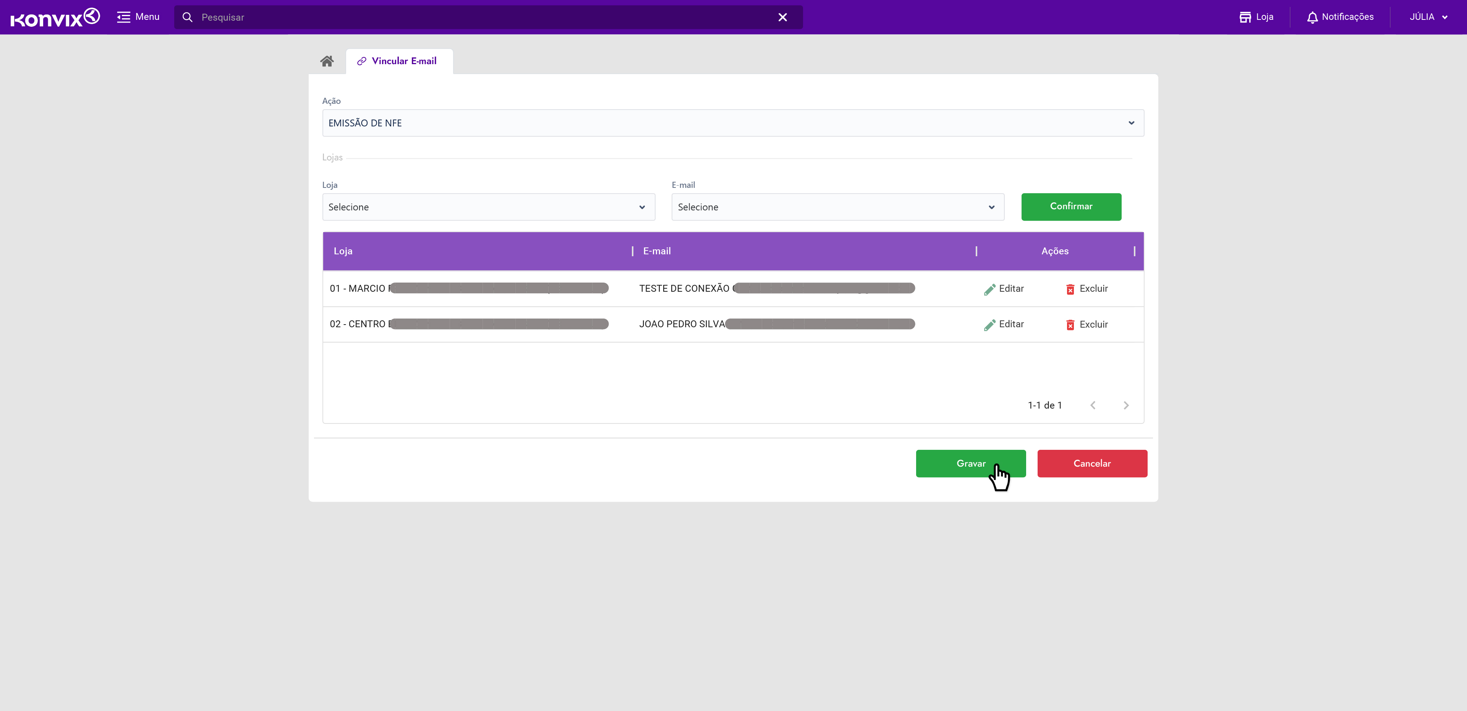The image size is (1467, 711).
Task: Open the JÚLIA user menu
Action: pos(1428,17)
